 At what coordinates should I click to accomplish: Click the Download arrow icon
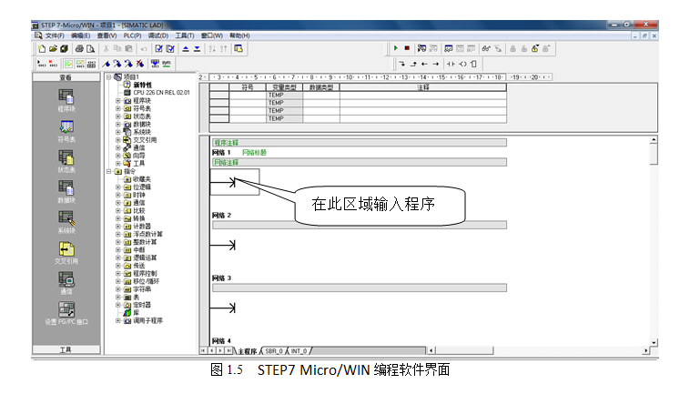197,48
